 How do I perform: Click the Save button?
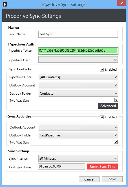tap(112, 179)
